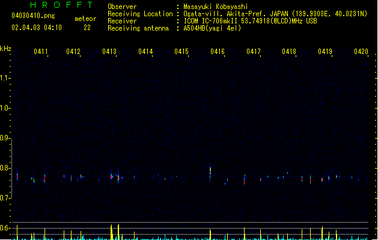Click the meteor count value 22
The width and height of the screenshot is (378, 240).
pyautogui.click(x=87, y=28)
